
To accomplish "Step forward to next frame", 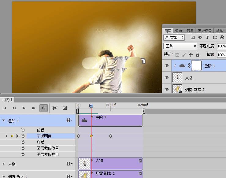I will (34, 108).
